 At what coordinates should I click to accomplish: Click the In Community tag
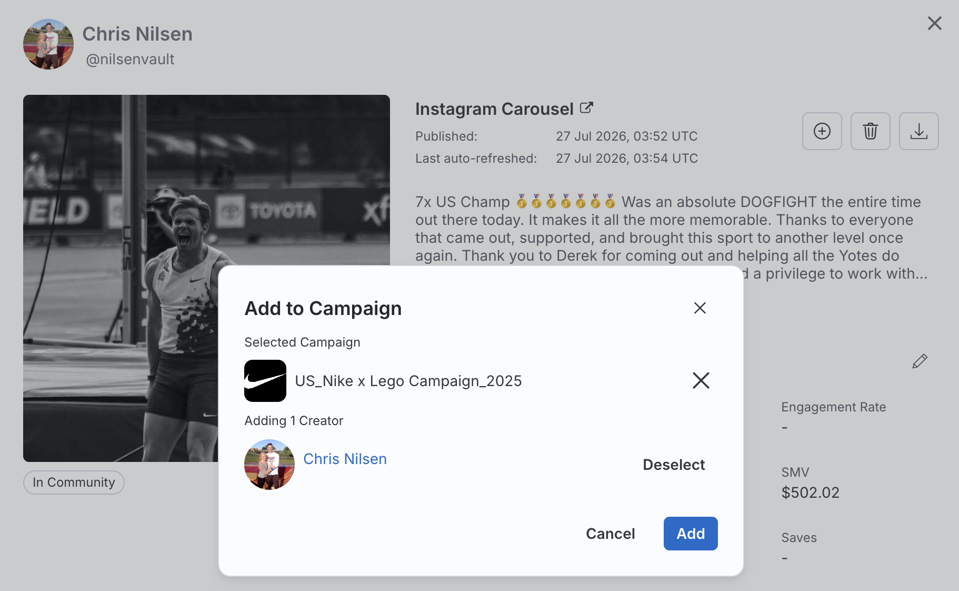coord(74,482)
